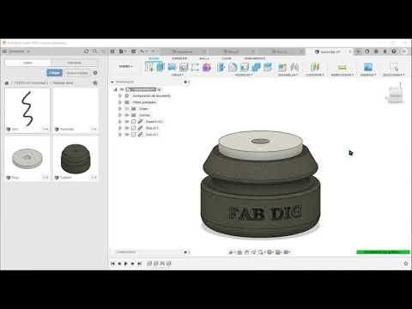Play the timeline
Screen dimensions: 412x309
(x=126, y=264)
